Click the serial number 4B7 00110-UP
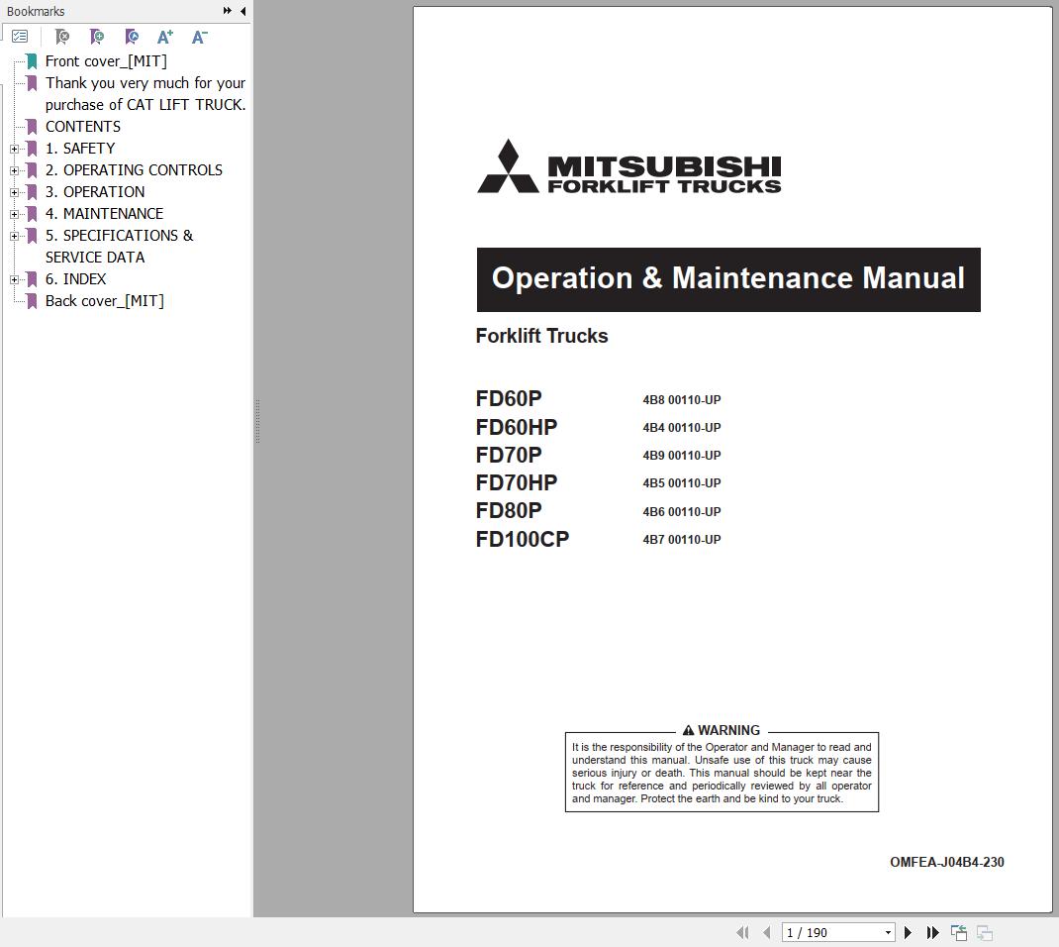This screenshot has width=1059, height=947. tap(682, 540)
